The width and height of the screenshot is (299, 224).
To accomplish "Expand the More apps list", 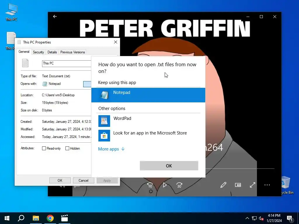I will coord(111,149).
